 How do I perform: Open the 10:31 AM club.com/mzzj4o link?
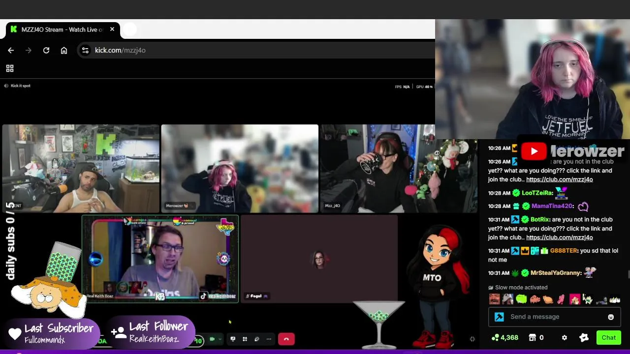pyautogui.click(x=559, y=237)
